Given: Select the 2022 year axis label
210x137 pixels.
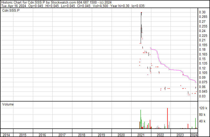Looking at the screenshot, I should point(160,135).
